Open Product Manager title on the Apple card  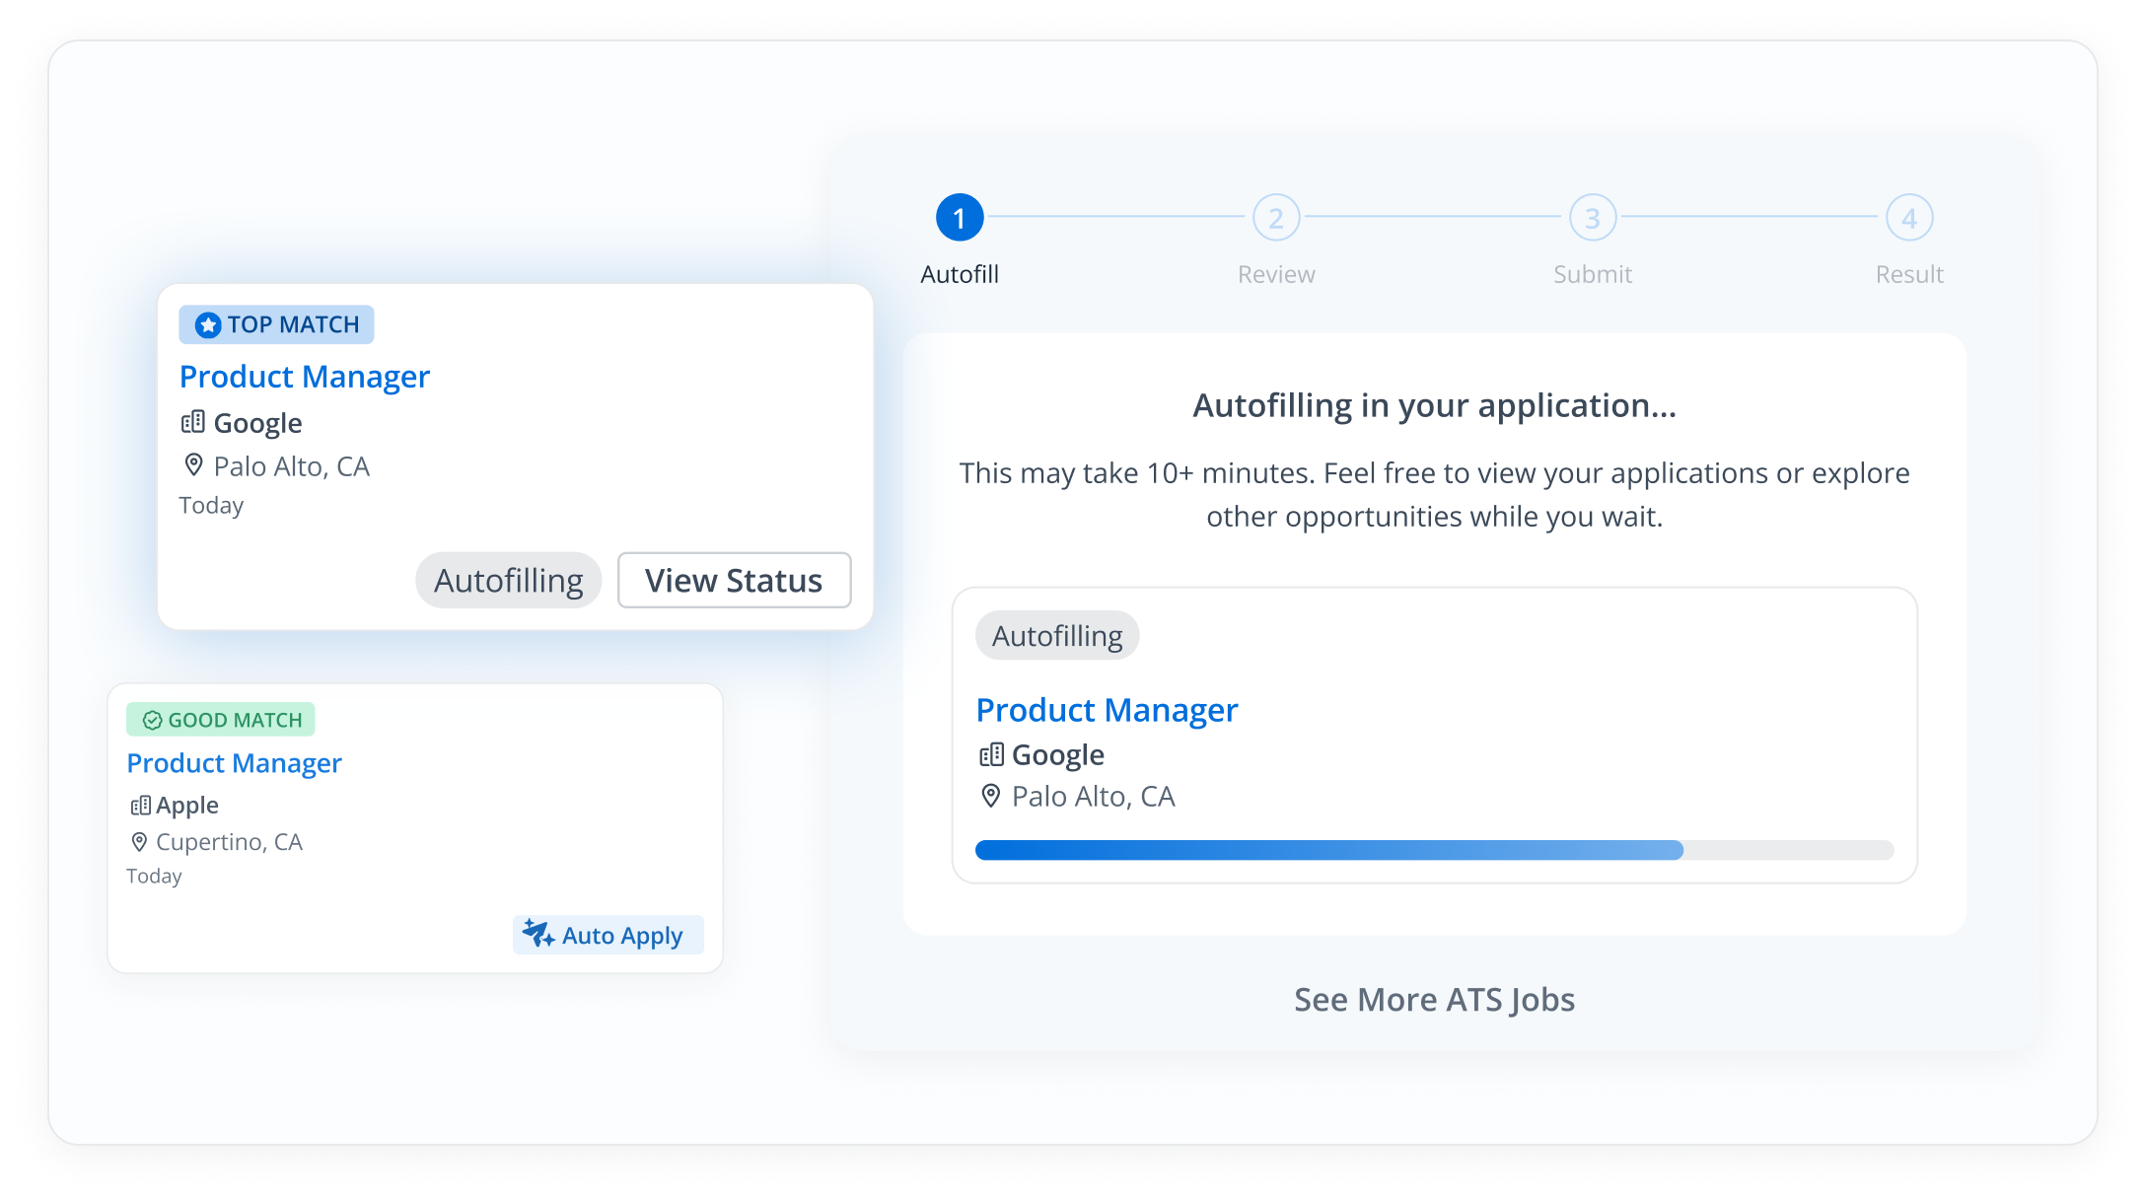pyautogui.click(x=234, y=763)
